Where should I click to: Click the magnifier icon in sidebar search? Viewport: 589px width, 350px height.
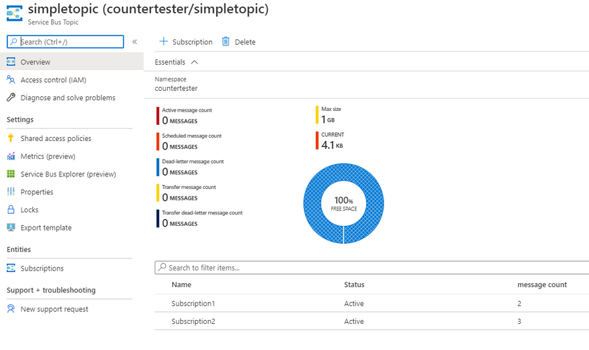(13, 41)
